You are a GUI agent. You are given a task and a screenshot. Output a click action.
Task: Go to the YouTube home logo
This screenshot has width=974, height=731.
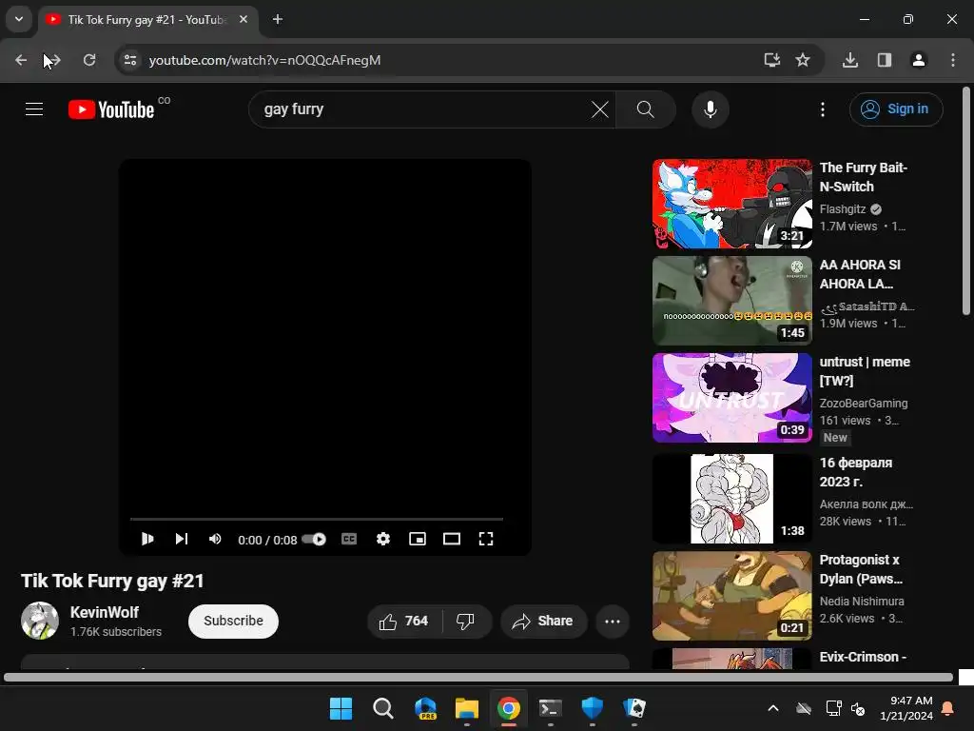pyautogui.click(x=111, y=109)
